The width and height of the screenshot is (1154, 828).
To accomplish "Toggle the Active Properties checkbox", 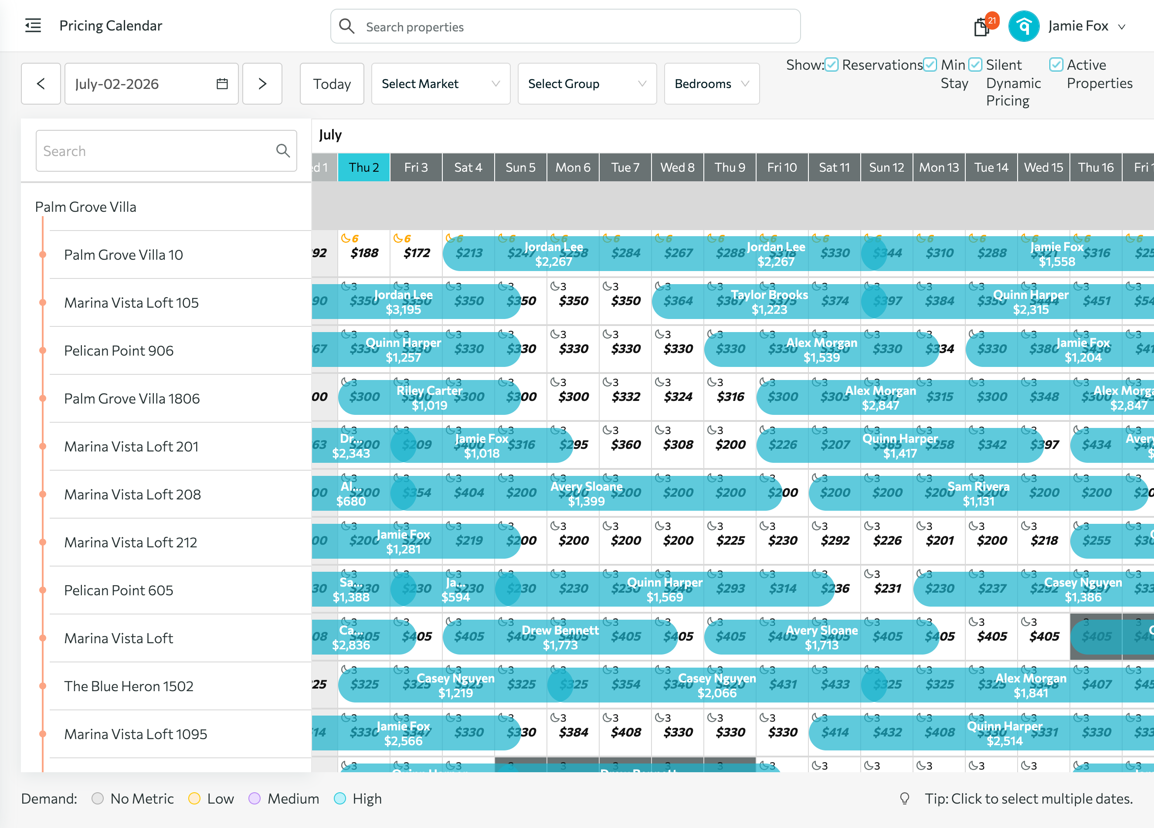I will coord(1056,64).
